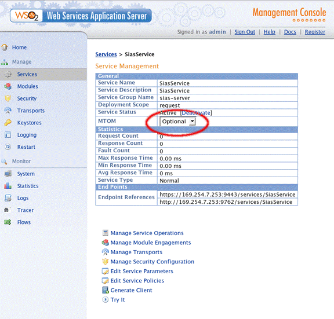Click the Register link
Screen dimensions: 334x319
point(315,32)
